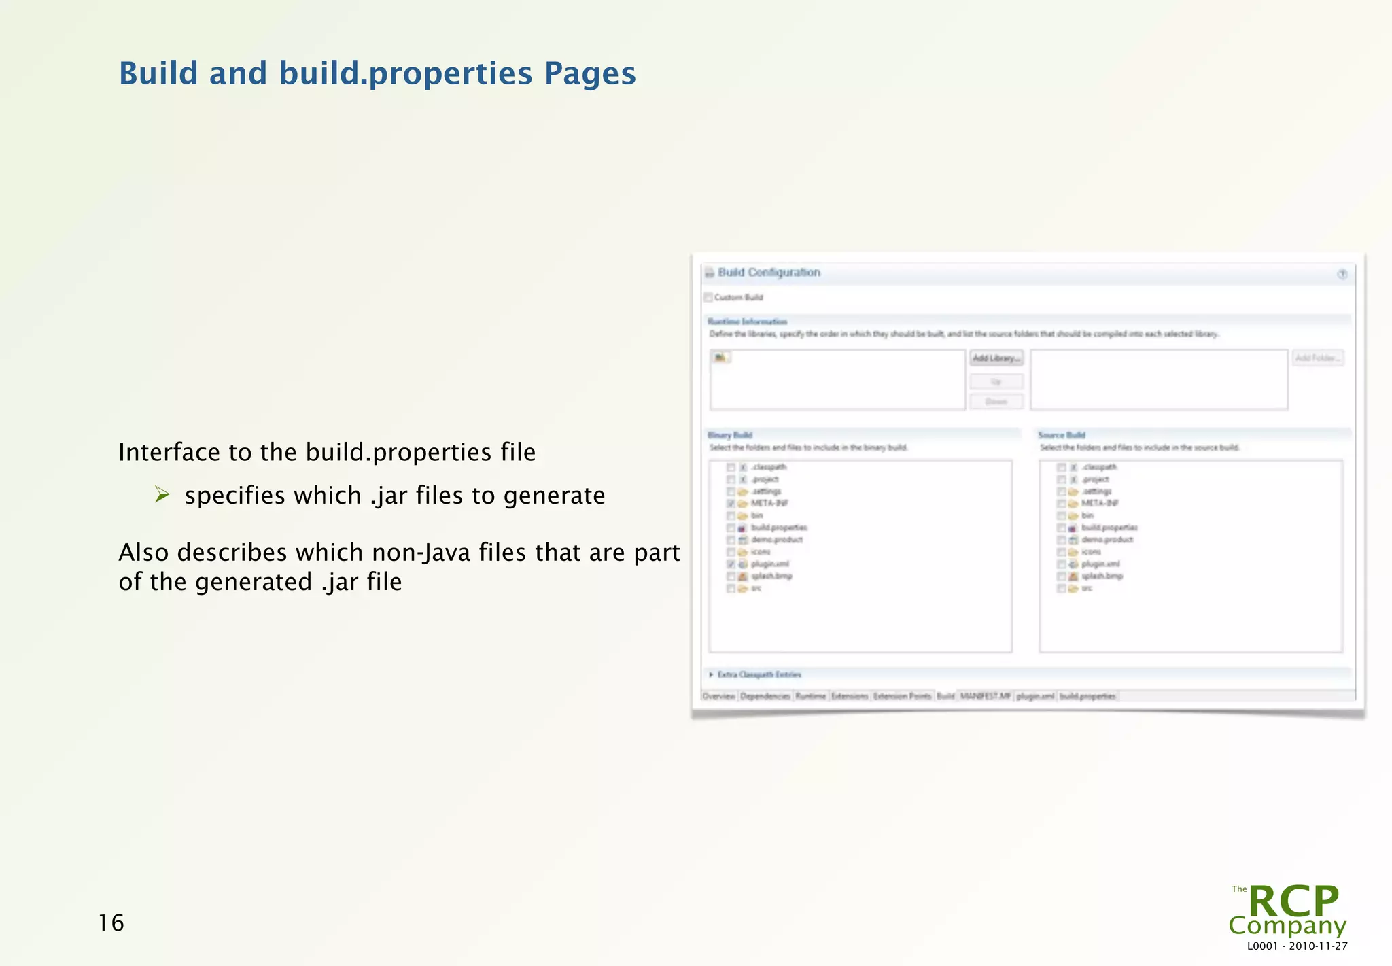Click the .classpath file icon in Binary Build

pos(743,467)
